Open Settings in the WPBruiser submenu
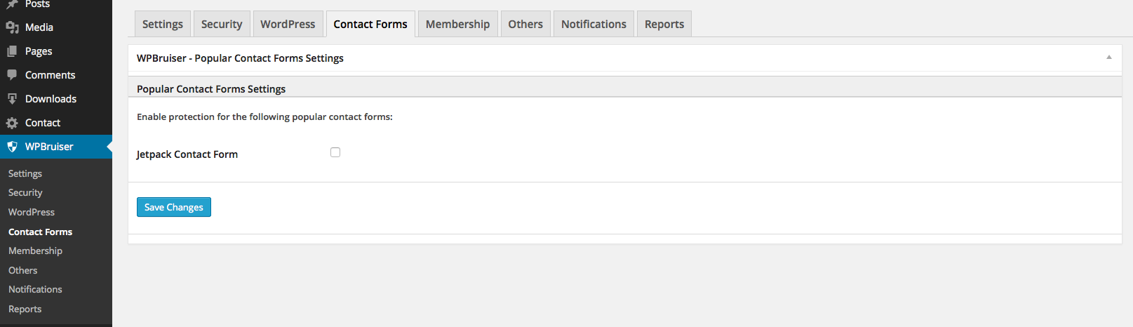1133x327 pixels. pos(25,173)
